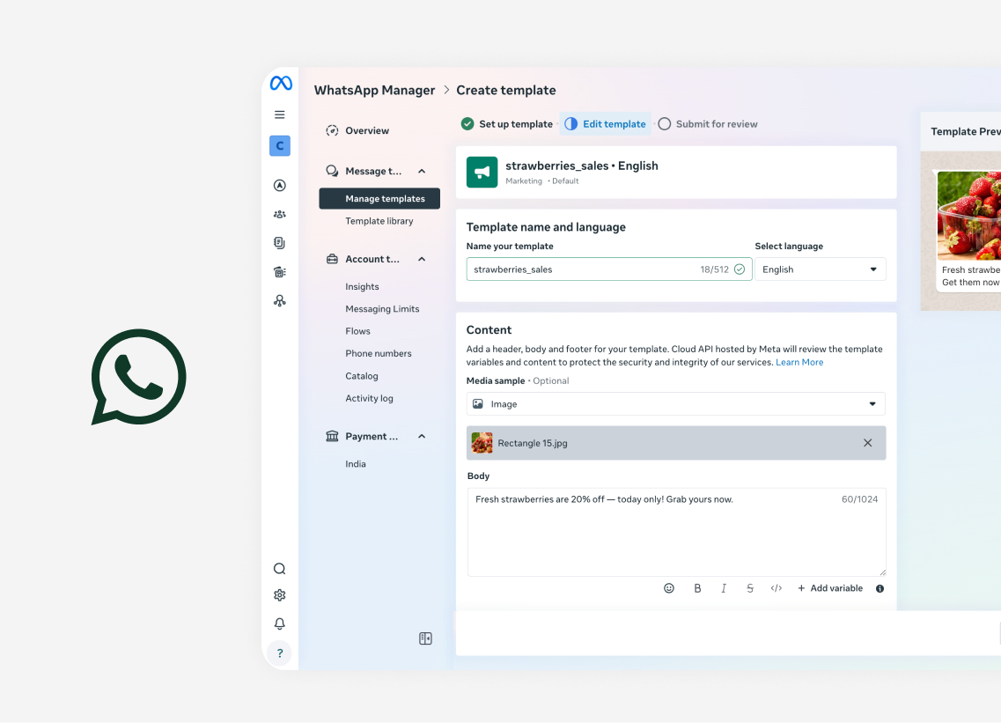The image size is (1001, 723).
Task: Apply bold formatting to body text
Action: pos(697,588)
